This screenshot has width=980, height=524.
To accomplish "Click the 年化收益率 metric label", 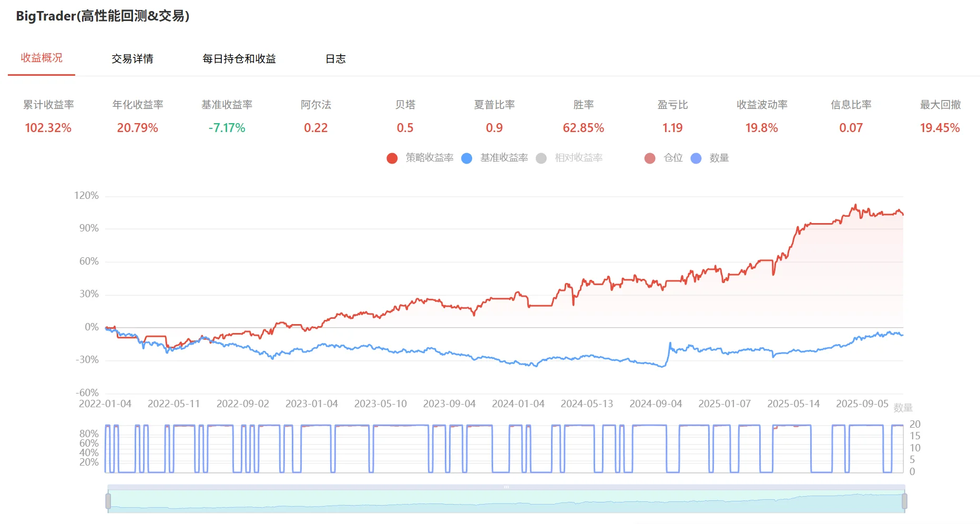I will click(138, 105).
